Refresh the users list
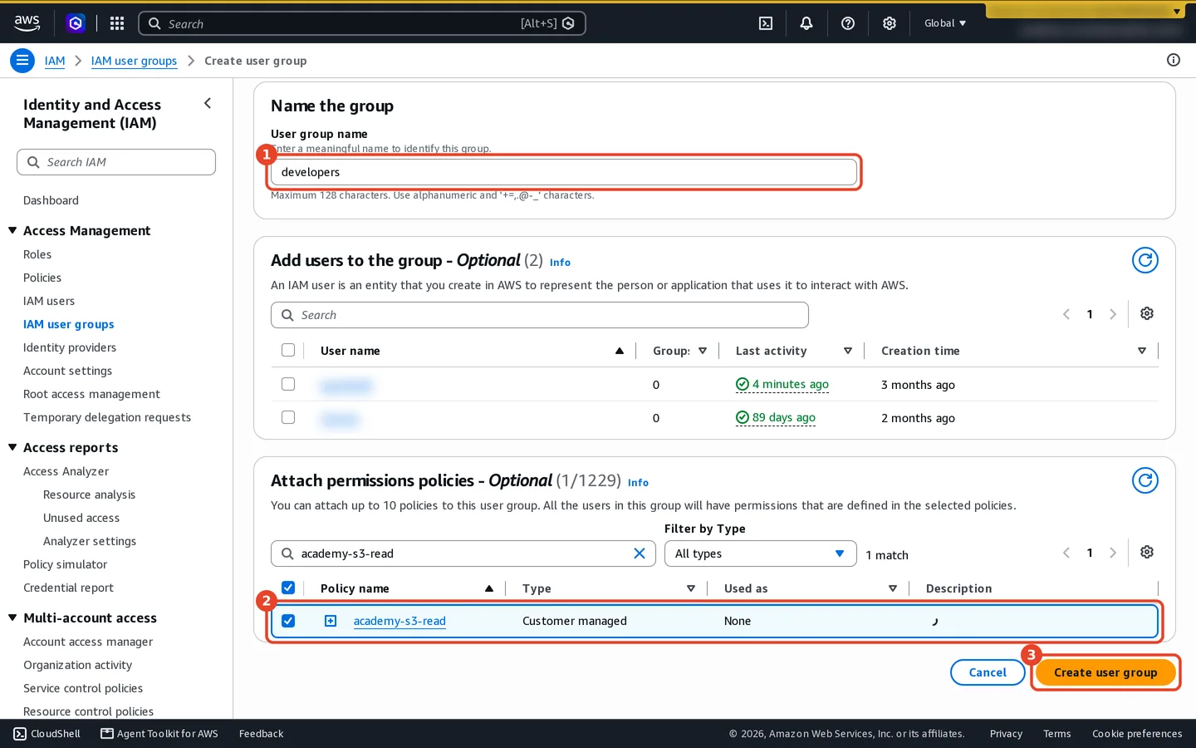Viewport: 1196px width, 748px height. [1145, 260]
